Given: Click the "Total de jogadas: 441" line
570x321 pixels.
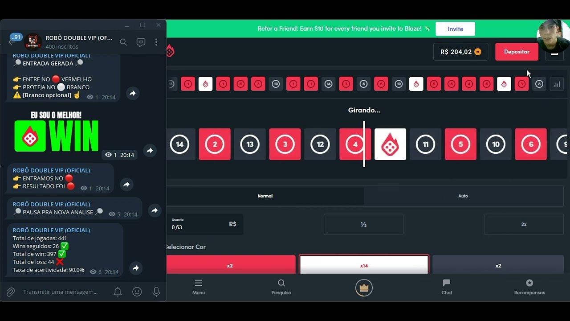Looking at the screenshot, I should point(40,239).
